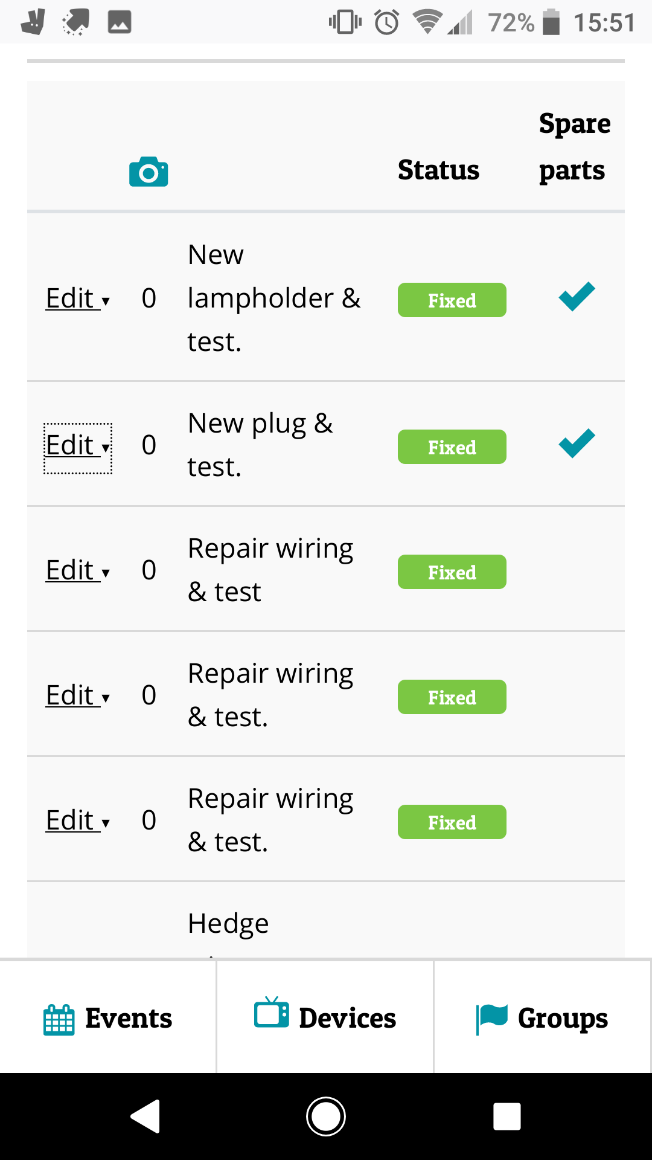Tap the recent apps square button
652x1160 pixels.
[507, 1116]
